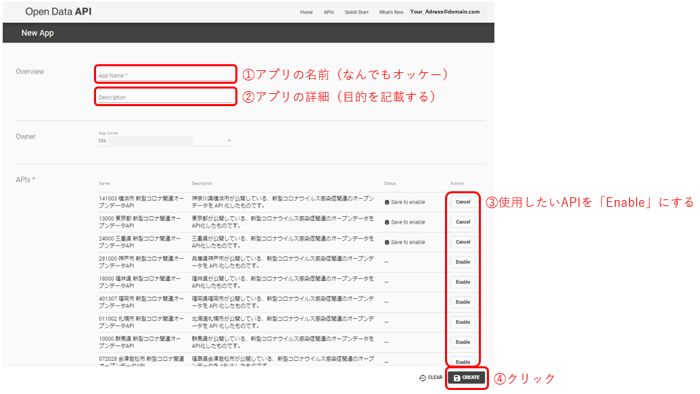Open the What's New page

(391, 11)
